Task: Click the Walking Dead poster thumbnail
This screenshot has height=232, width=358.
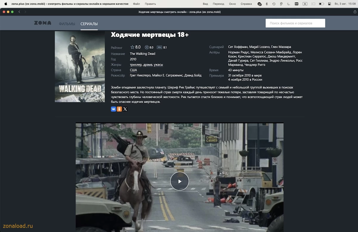Action: [x=80, y=66]
